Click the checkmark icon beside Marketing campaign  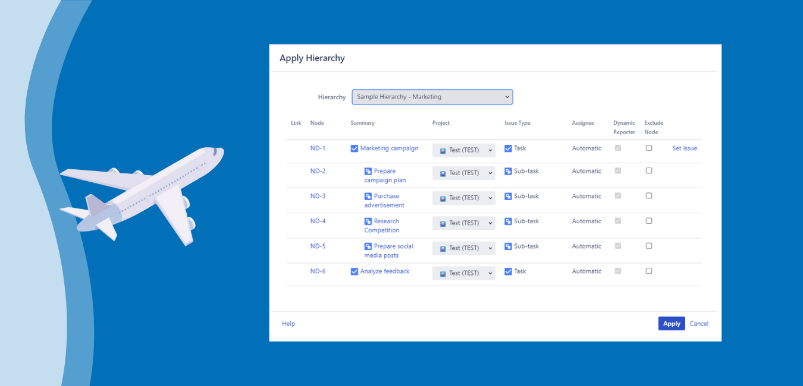355,148
